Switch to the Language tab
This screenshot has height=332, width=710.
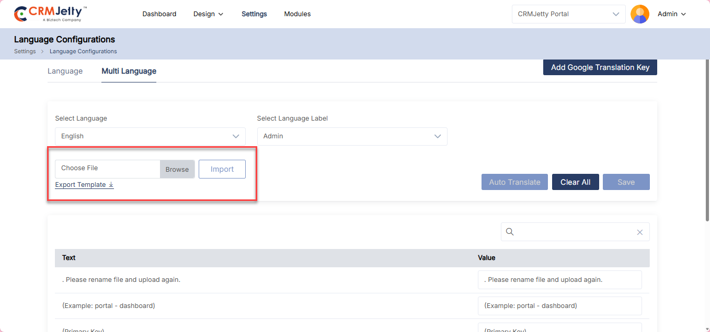pyautogui.click(x=65, y=71)
